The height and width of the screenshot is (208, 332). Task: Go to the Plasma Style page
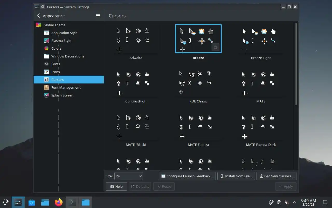tap(69, 41)
